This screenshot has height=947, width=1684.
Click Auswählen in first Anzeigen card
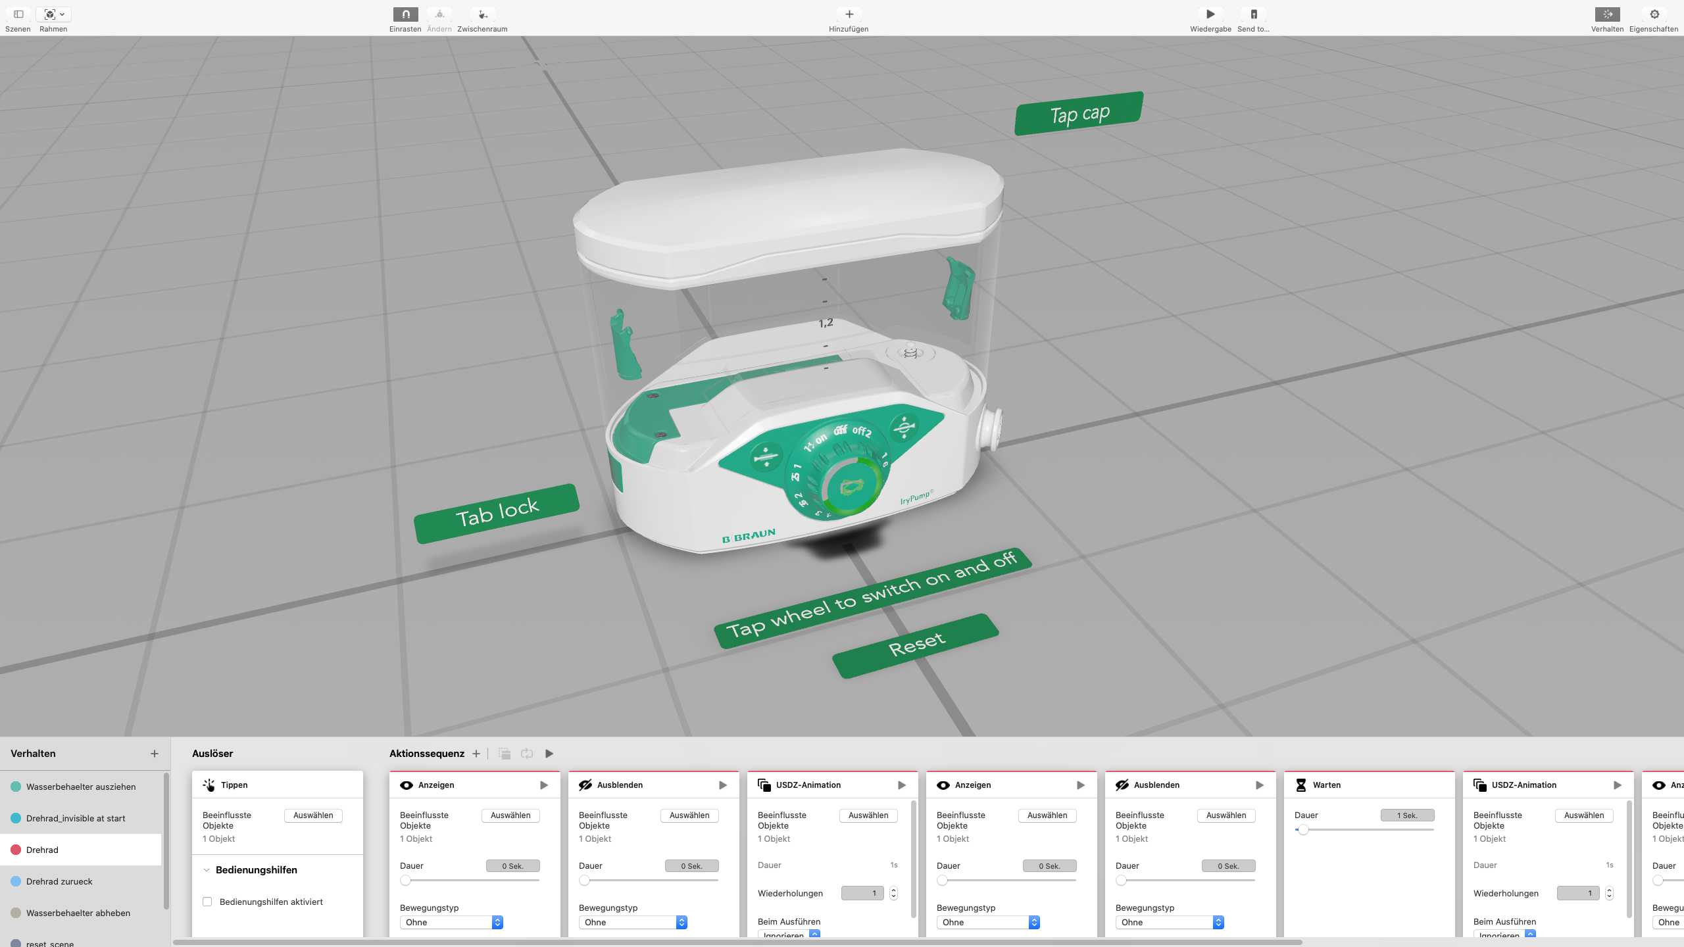pyautogui.click(x=510, y=815)
